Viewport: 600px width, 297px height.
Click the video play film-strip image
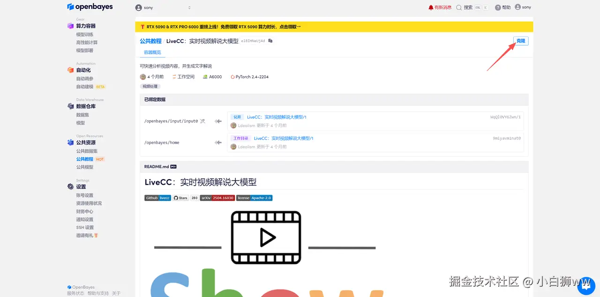pos(266,238)
